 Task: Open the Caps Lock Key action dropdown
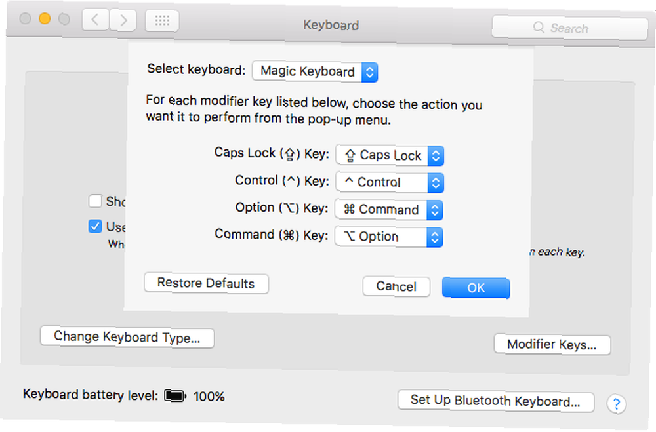coord(390,155)
